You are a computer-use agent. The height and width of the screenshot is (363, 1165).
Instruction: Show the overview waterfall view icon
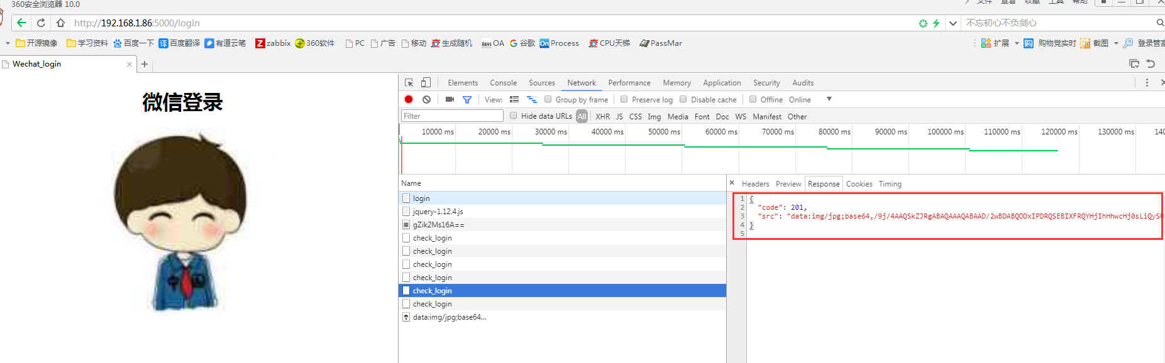click(532, 99)
